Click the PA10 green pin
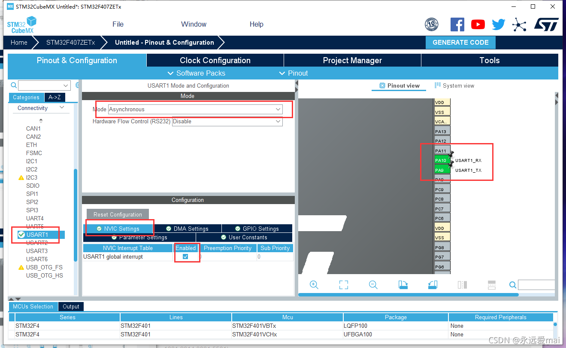Screen dimensions: 566x348 click(x=442, y=160)
